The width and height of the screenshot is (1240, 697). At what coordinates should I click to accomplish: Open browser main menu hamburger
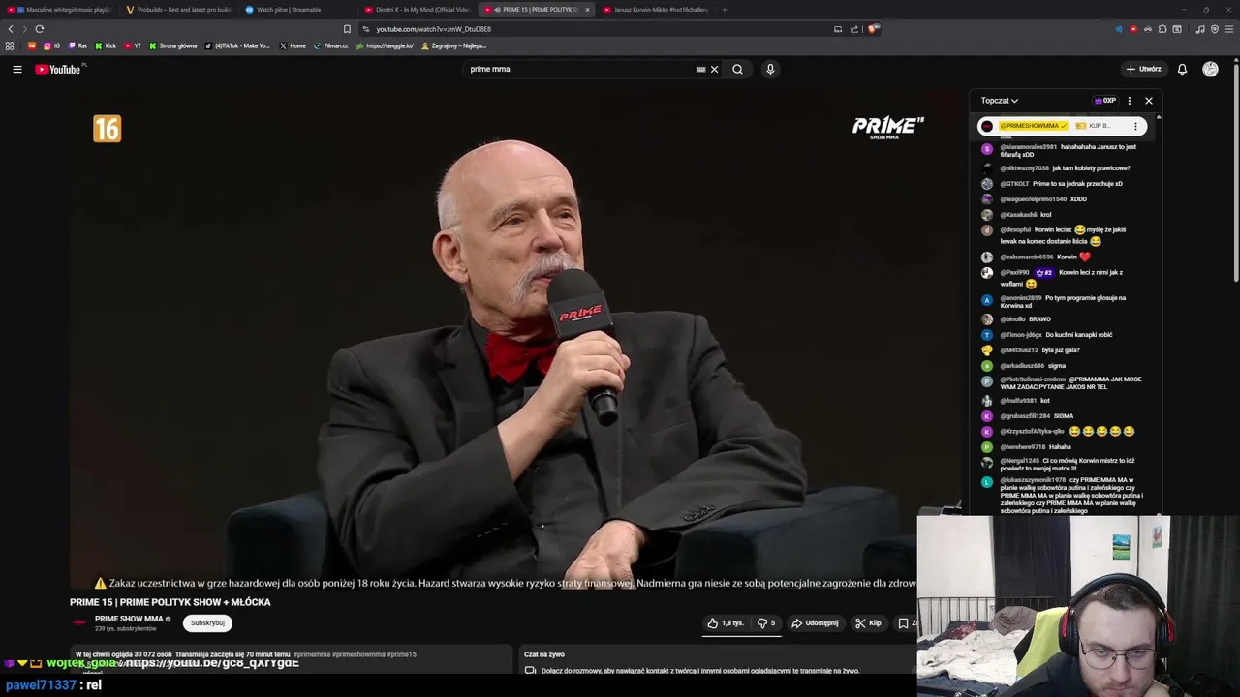click(1229, 29)
